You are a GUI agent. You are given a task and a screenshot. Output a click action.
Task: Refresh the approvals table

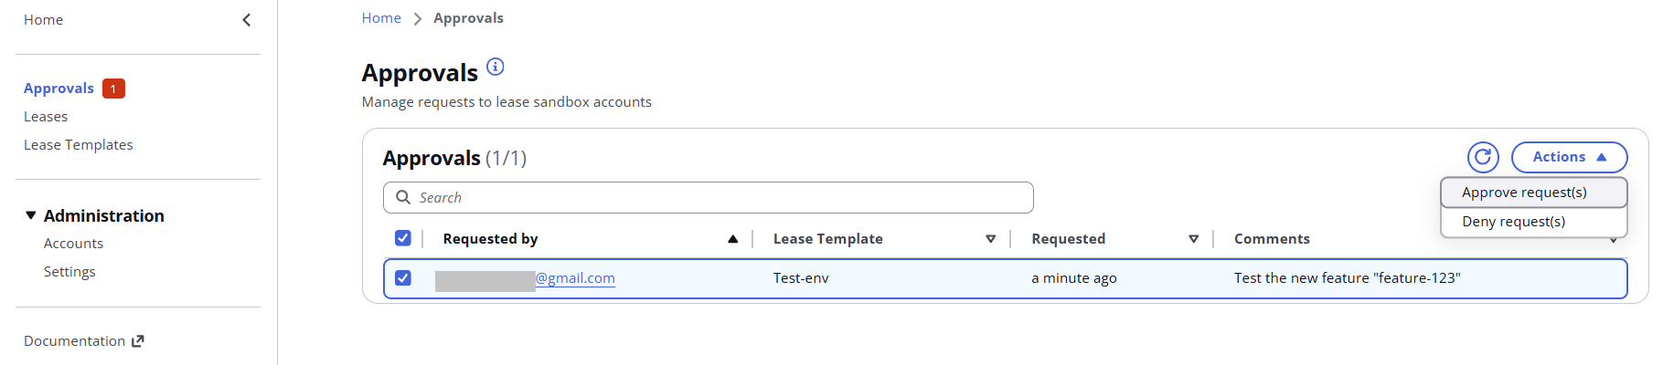click(1483, 157)
